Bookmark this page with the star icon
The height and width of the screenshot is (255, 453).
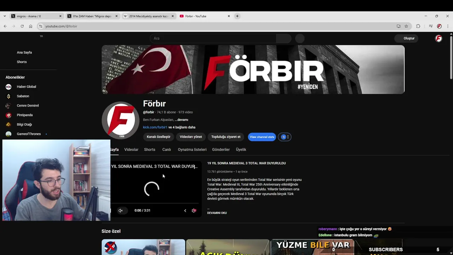click(x=406, y=26)
